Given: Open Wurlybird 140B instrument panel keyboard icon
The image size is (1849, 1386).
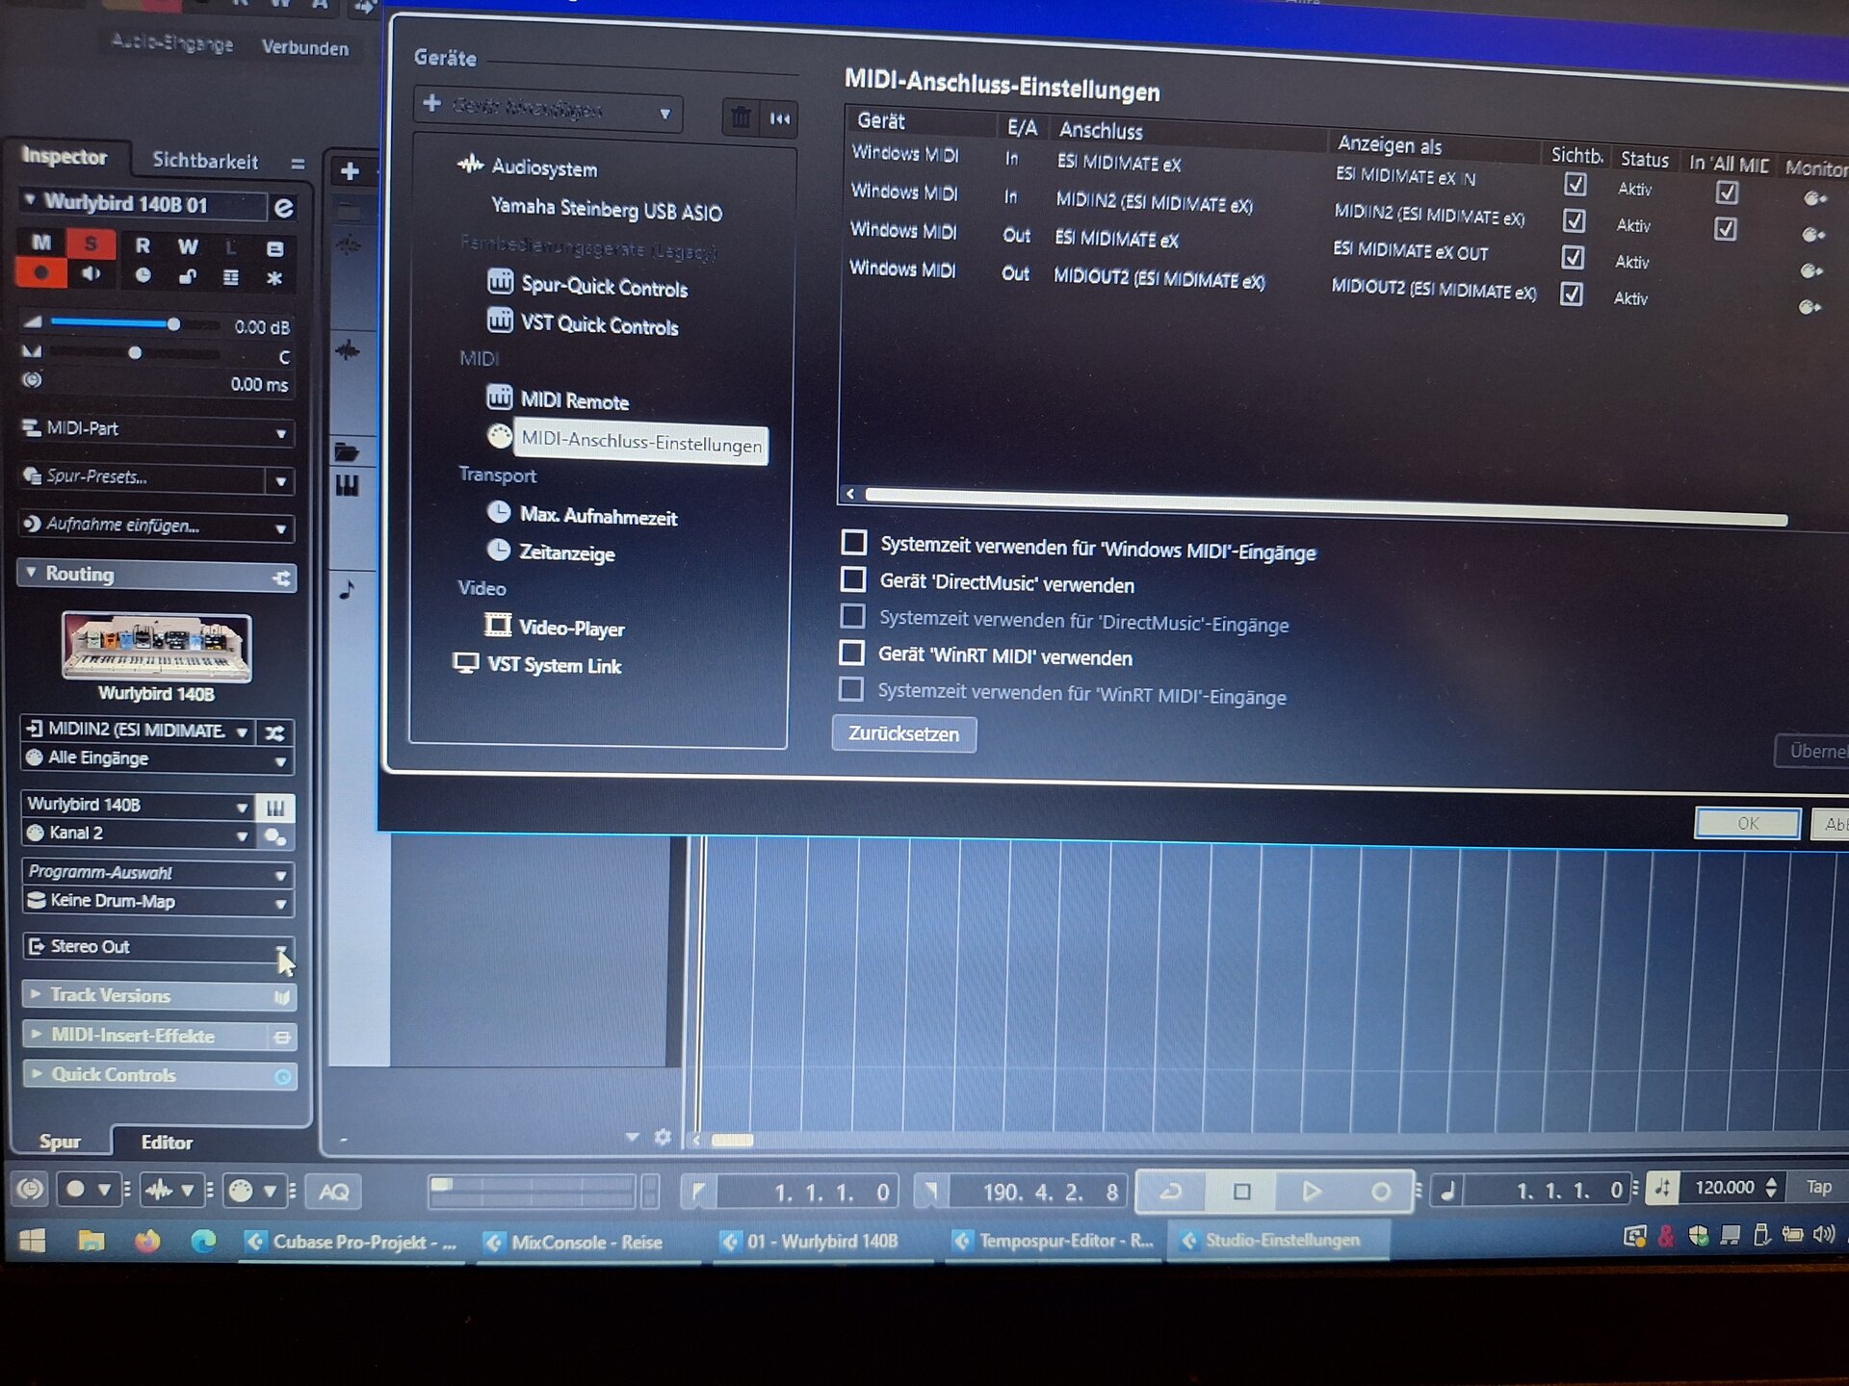Looking at the screenshot, I should (275, 807).
